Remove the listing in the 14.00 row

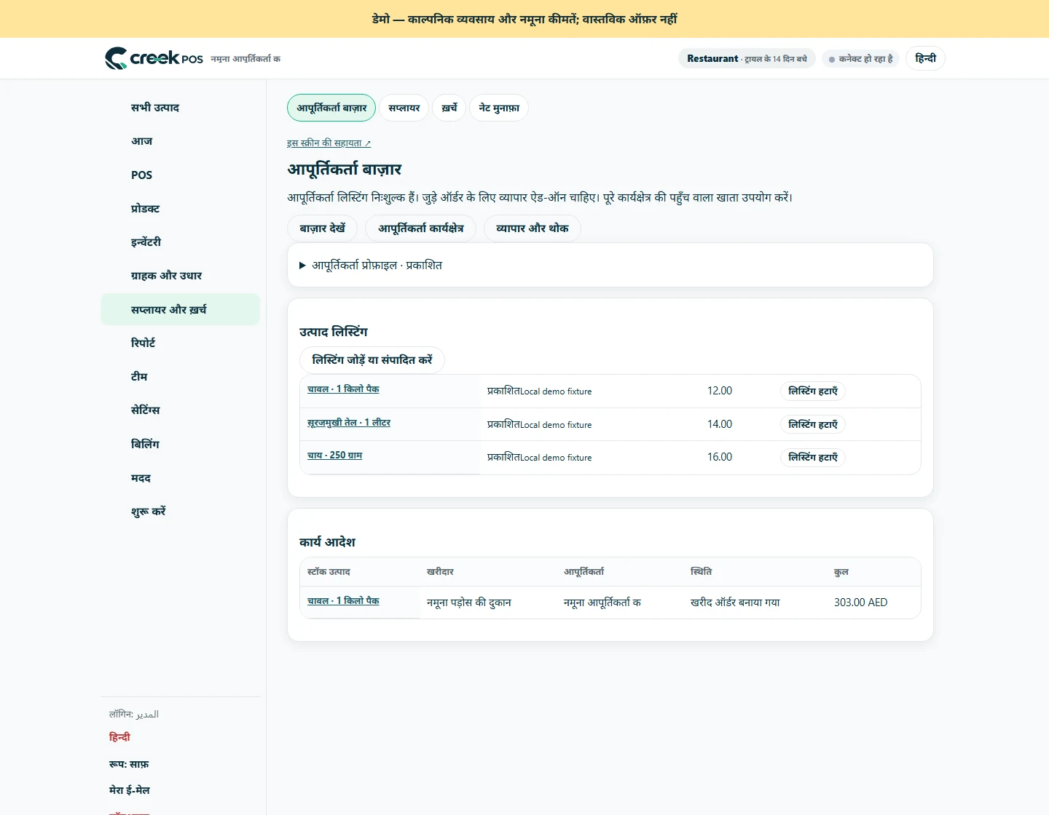point(813,424)
